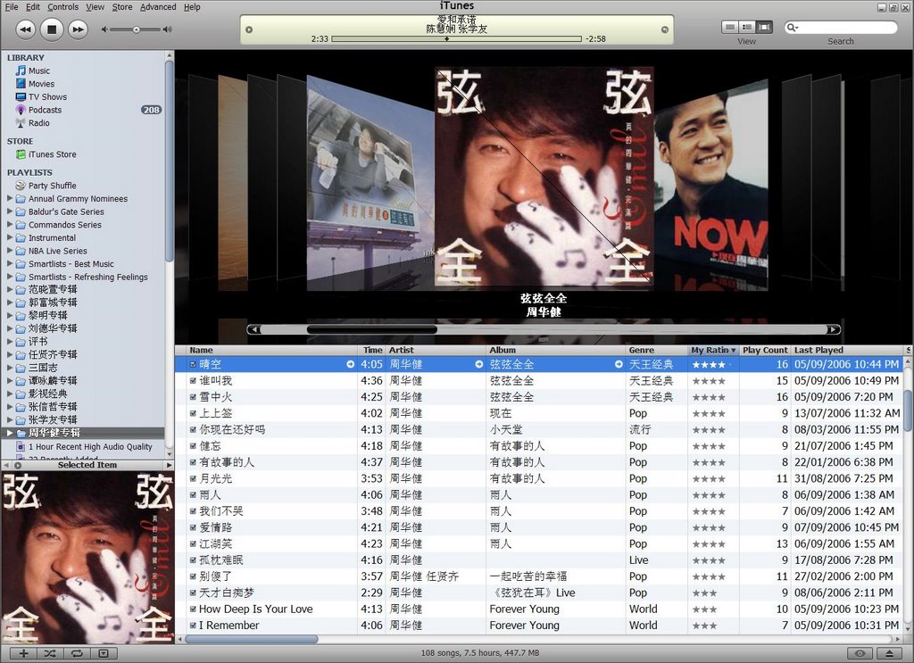
Task: Expand Instrumental folder
Action: (9, 237)
